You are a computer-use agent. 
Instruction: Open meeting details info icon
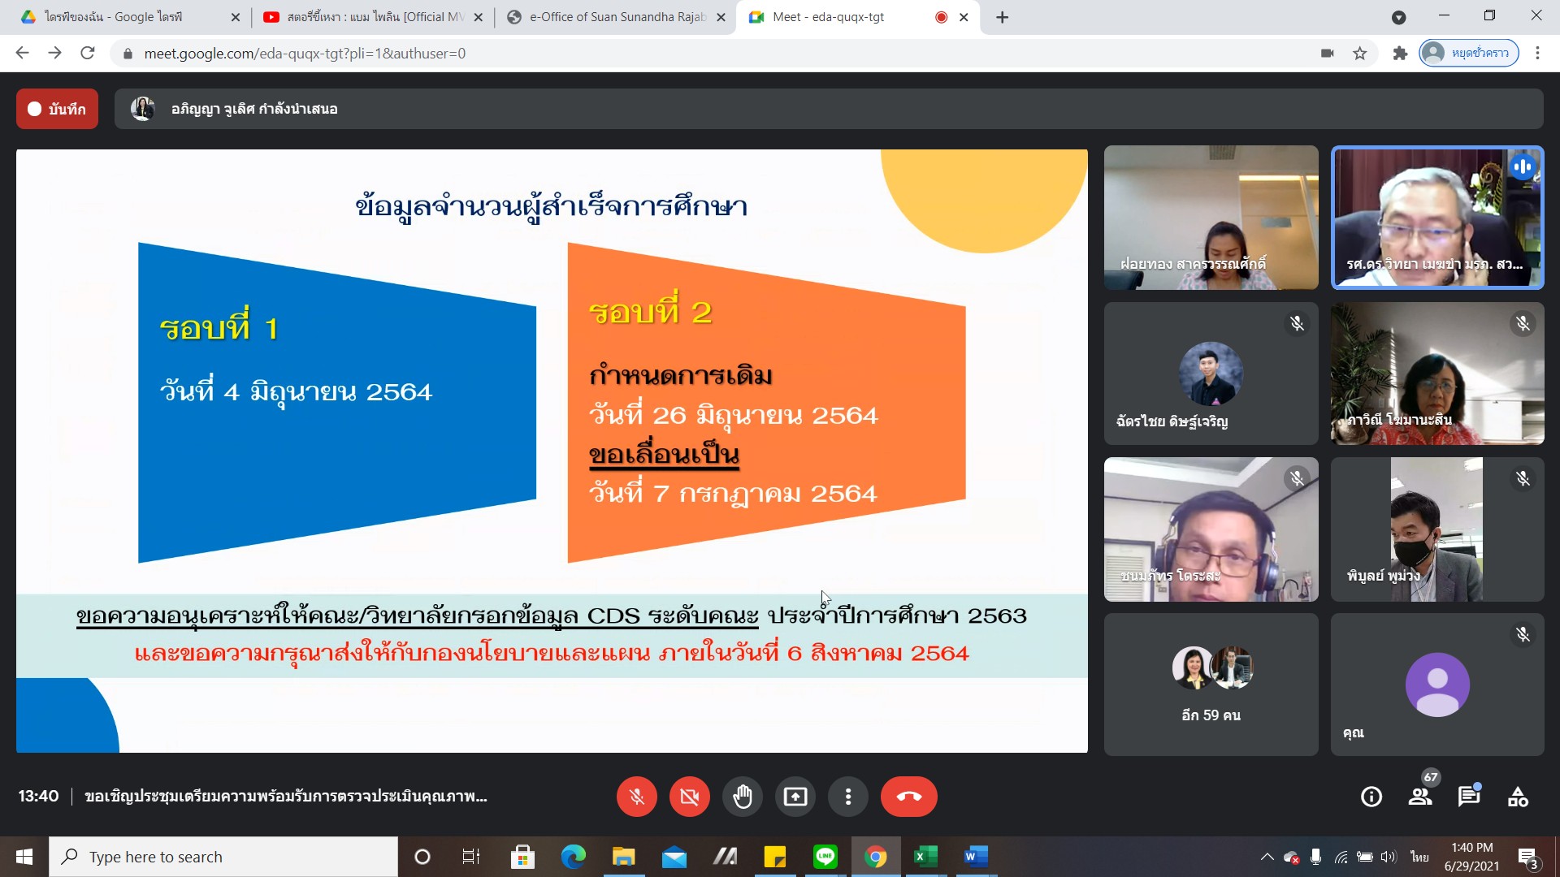(x=1371, y=797)
